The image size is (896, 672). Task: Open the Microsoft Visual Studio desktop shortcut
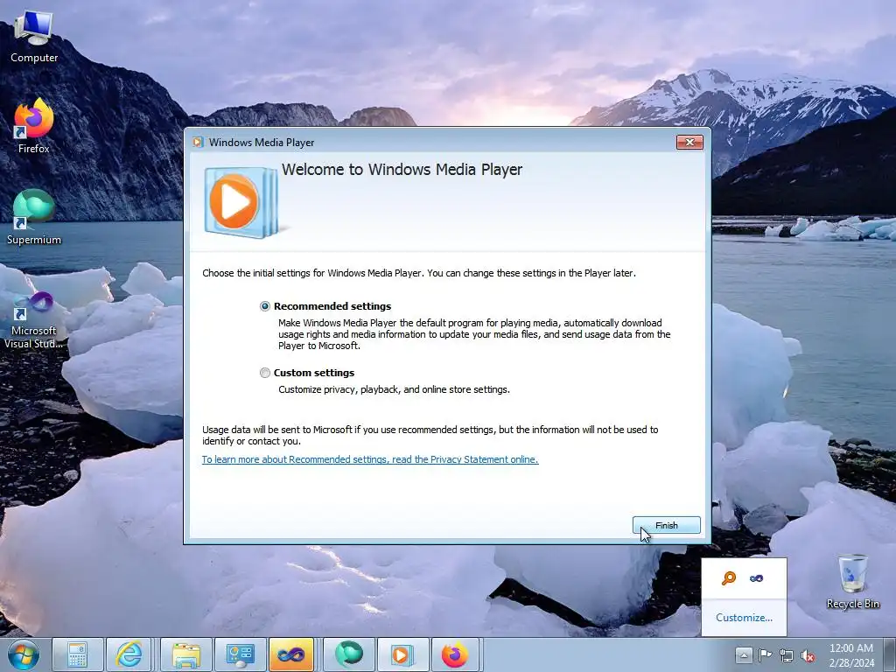coord(34,320)
